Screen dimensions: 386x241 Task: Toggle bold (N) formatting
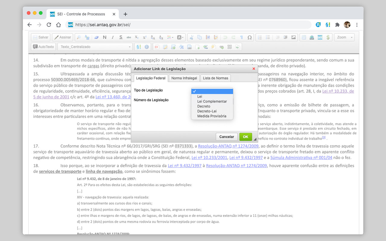(x=105, y=37)
